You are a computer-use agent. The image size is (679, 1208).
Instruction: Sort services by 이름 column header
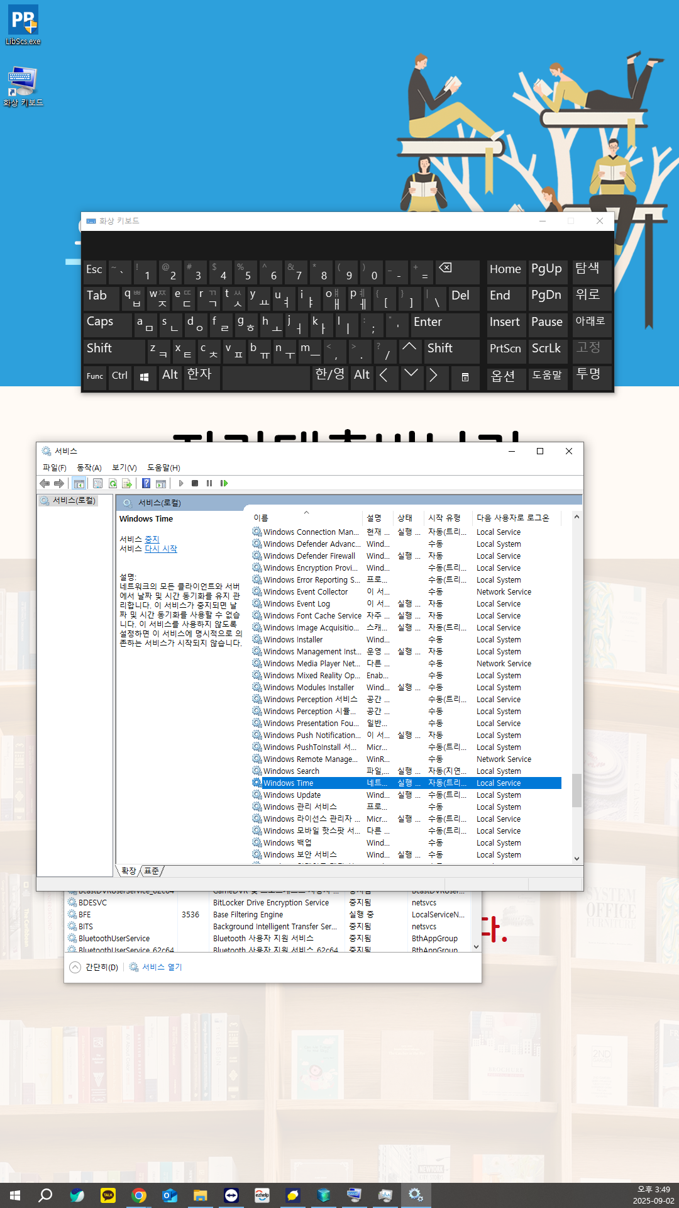point(306,518)
